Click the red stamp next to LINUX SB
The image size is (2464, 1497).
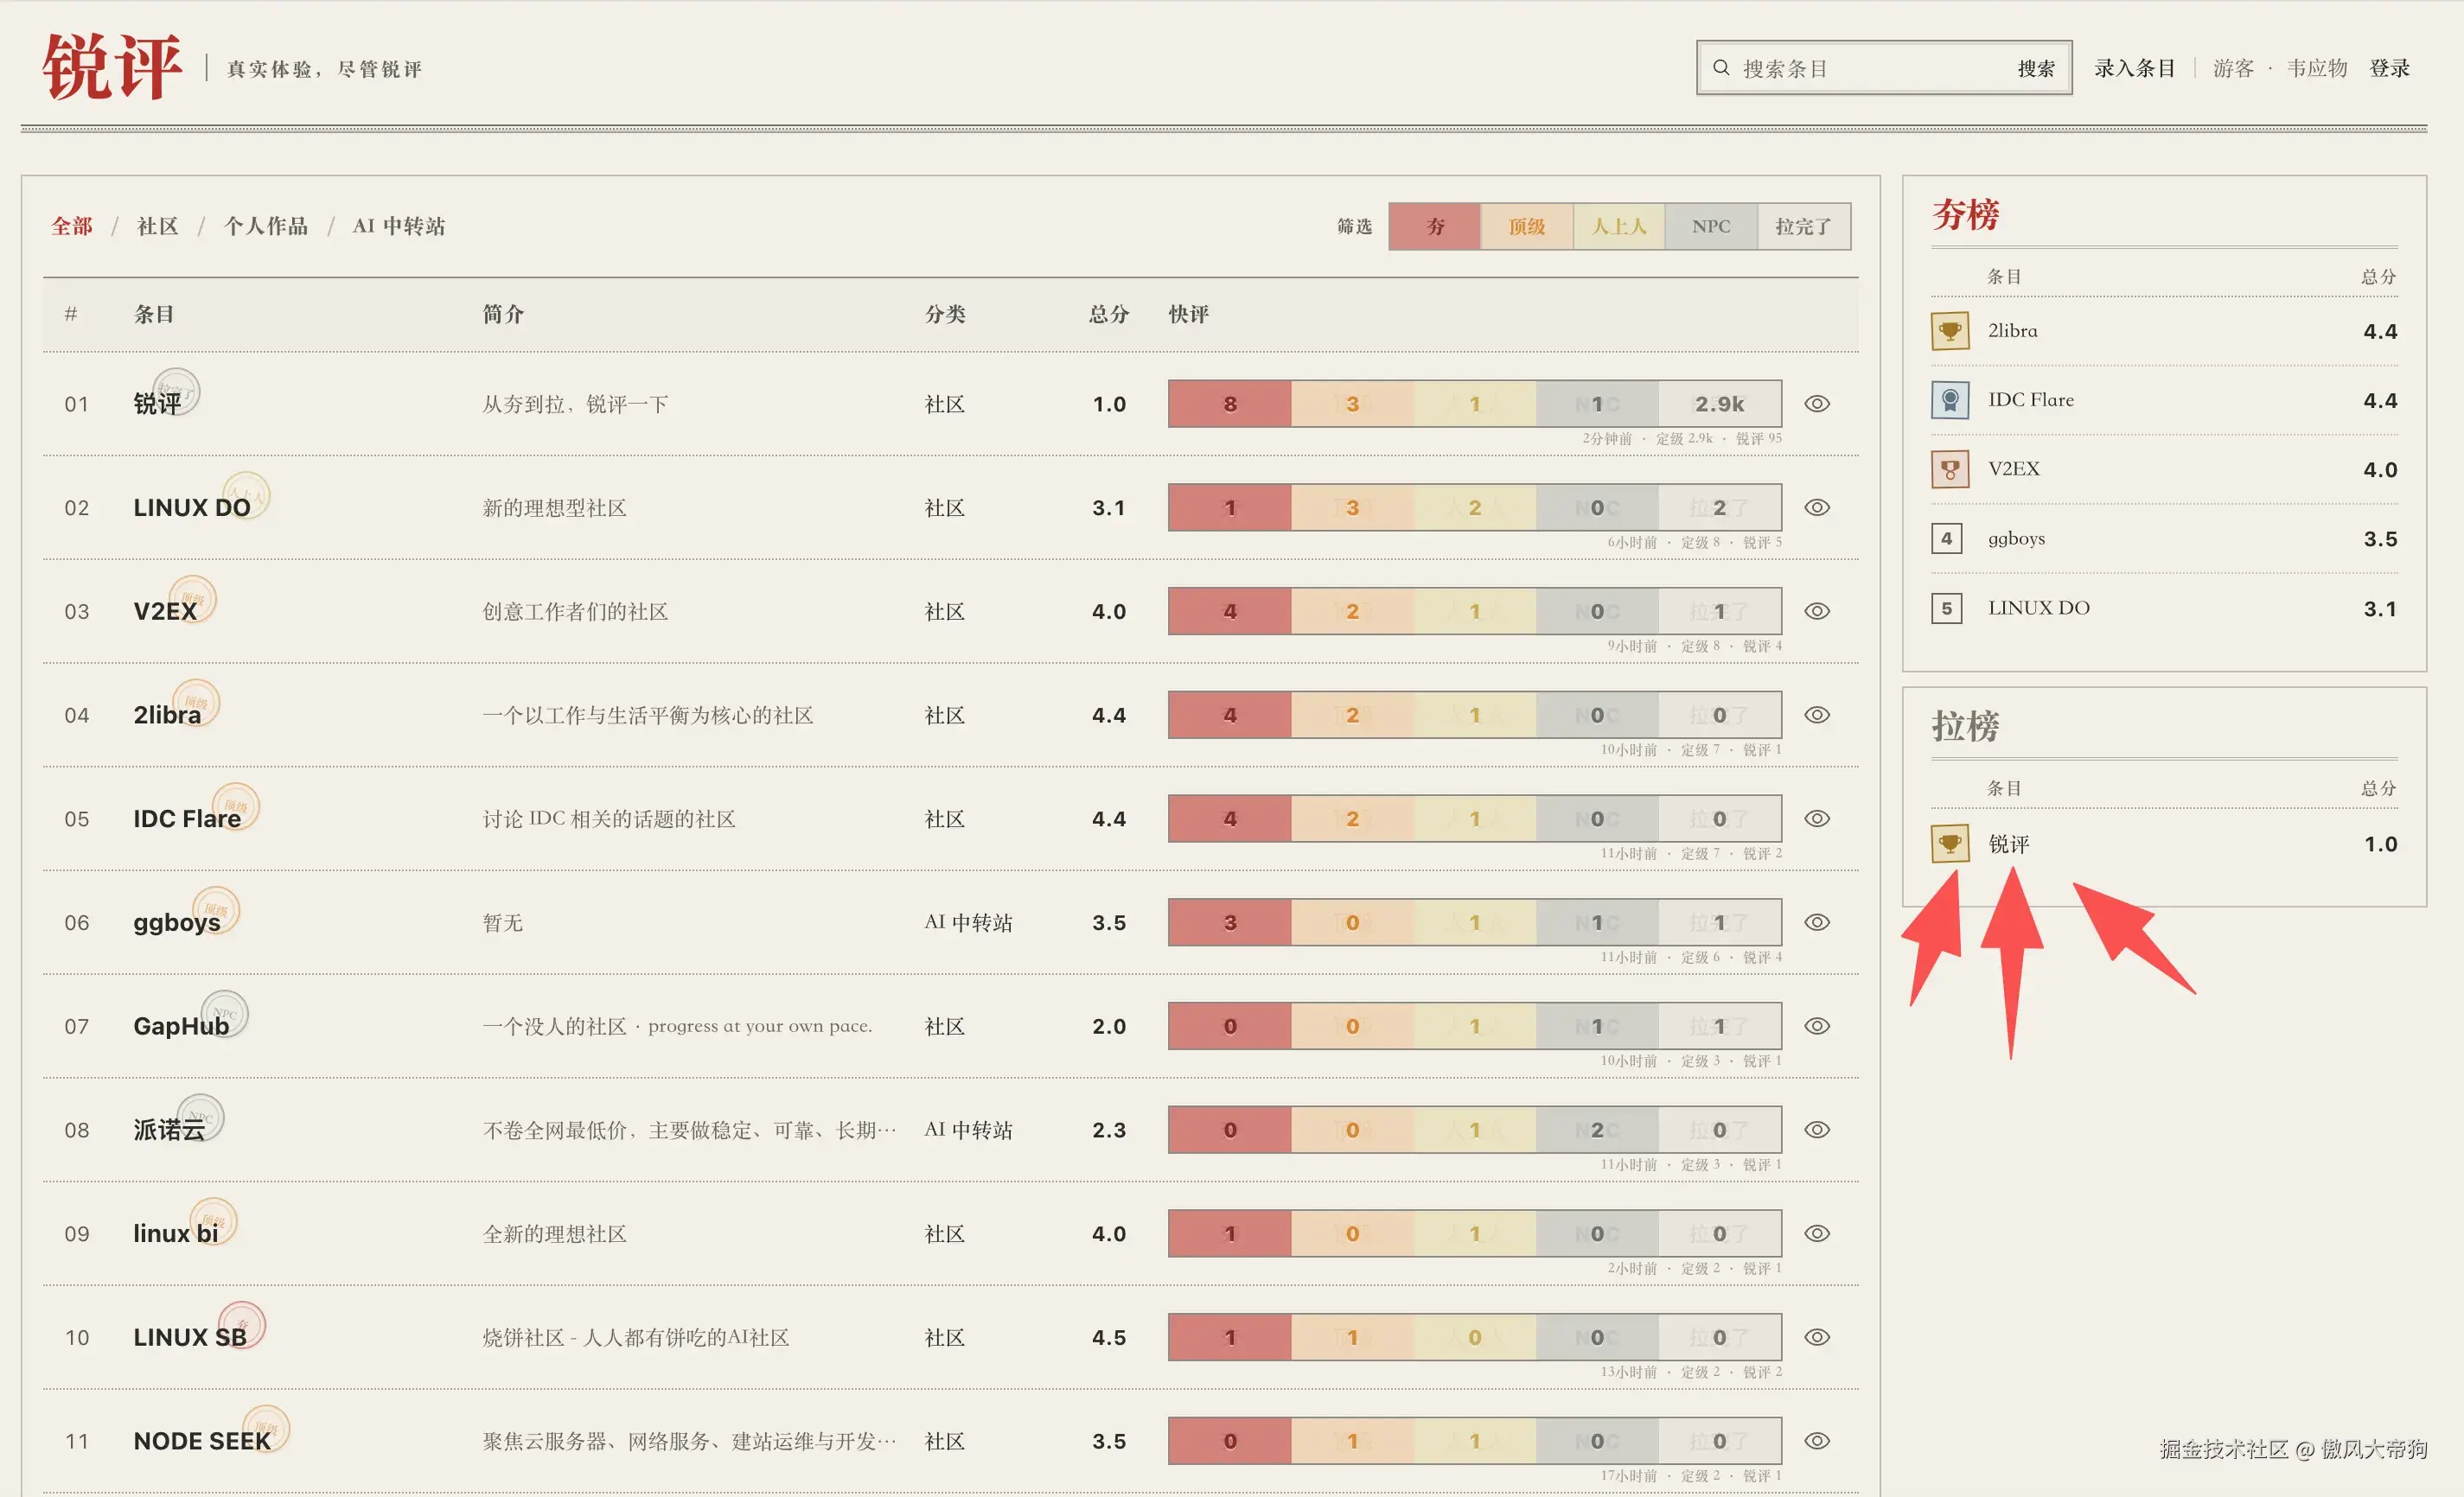(x=242, y=1324)
